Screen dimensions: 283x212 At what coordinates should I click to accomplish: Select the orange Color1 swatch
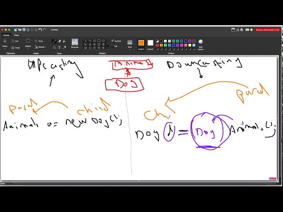[x=141, y=43]
